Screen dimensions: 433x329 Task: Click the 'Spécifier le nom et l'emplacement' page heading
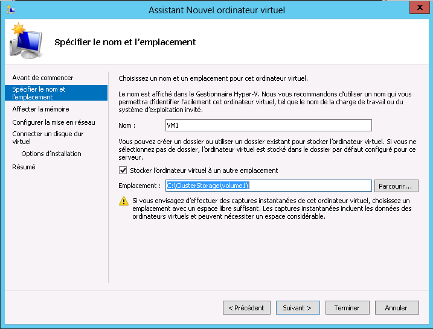coord(125,42)
